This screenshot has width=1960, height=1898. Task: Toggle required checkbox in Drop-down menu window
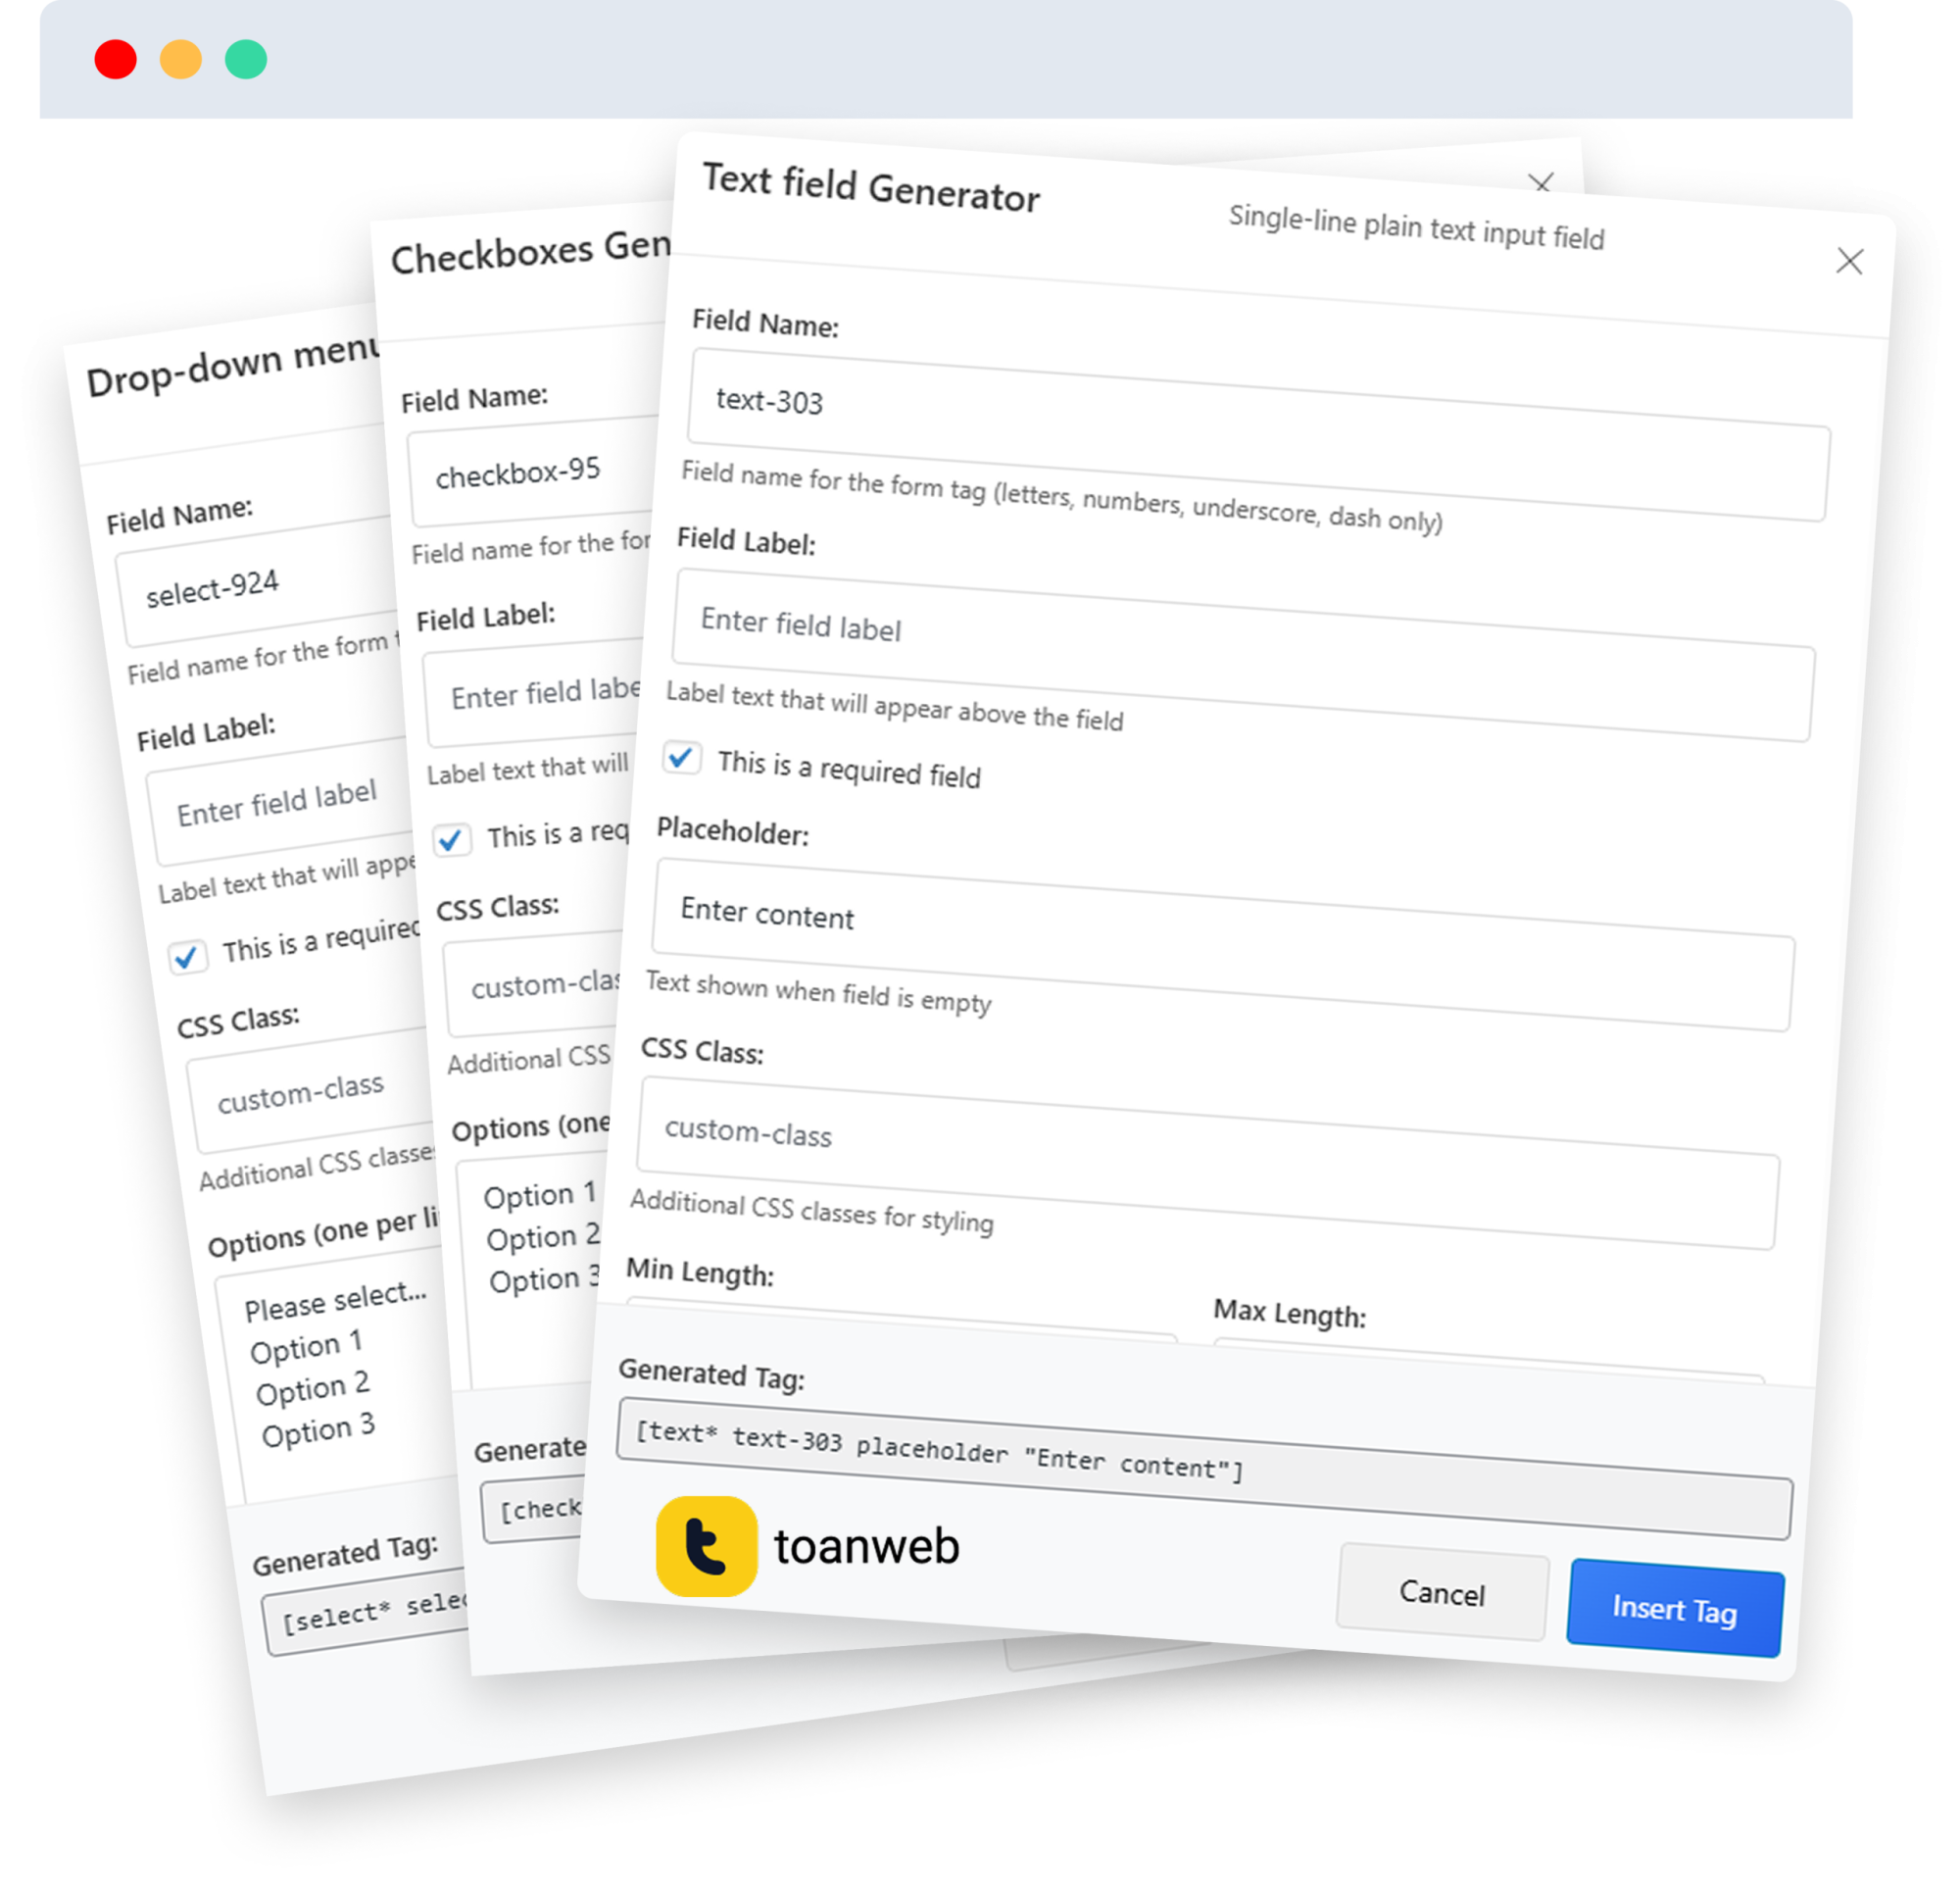[x=187, y=958]
